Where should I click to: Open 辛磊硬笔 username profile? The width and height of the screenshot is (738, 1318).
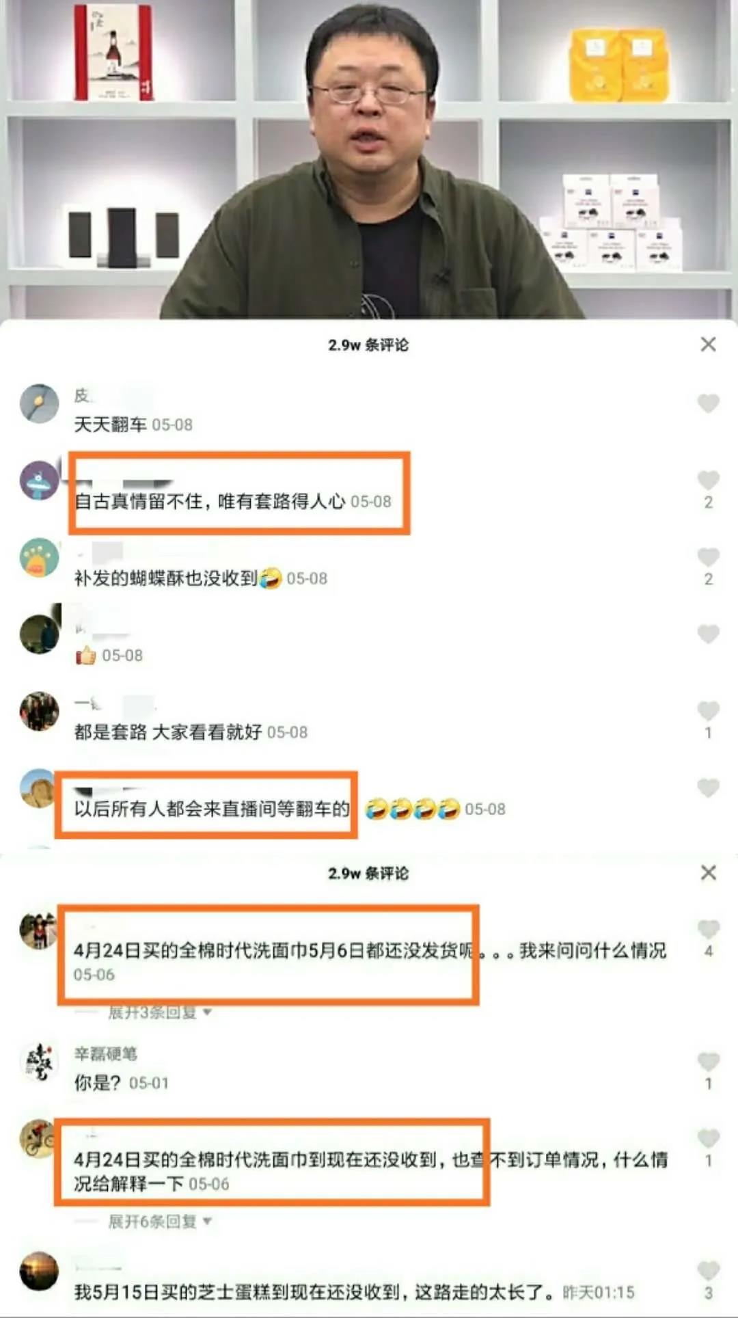coord(105,1053)
